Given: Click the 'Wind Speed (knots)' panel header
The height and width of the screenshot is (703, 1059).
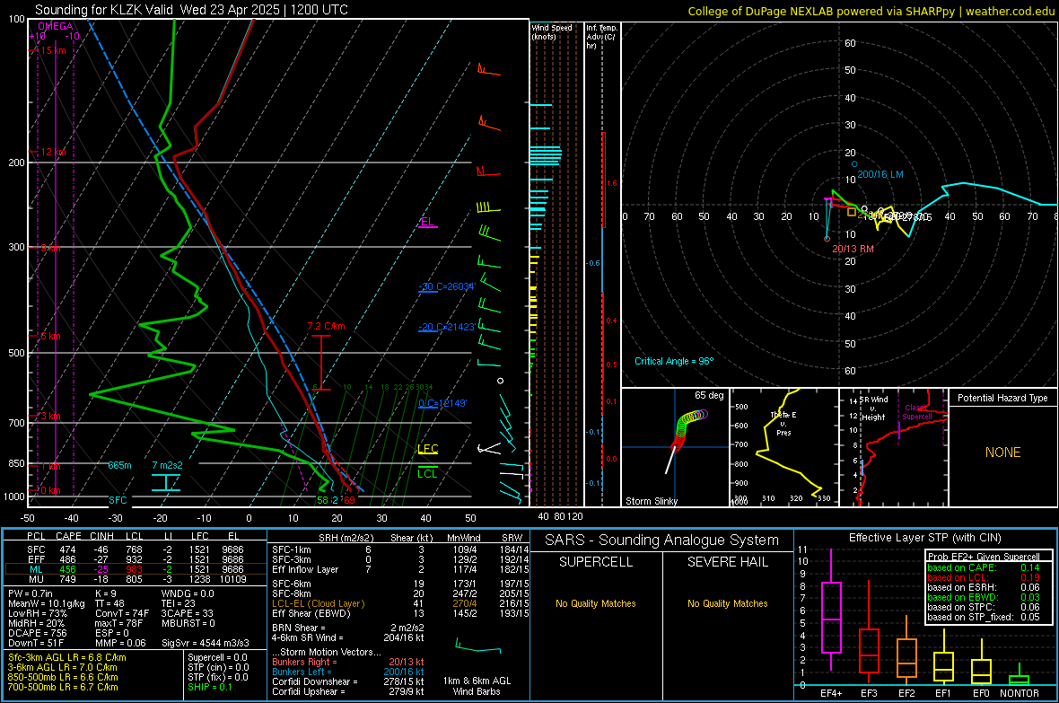Looking at the screenshot, I should click(x=552, y=32).
